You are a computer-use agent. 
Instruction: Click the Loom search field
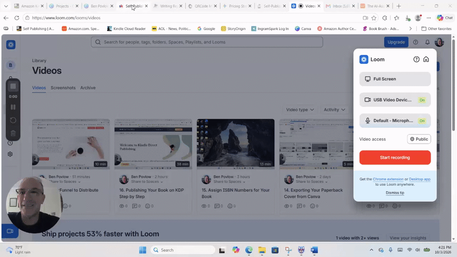pyautogui.click(x=207, y=42)
